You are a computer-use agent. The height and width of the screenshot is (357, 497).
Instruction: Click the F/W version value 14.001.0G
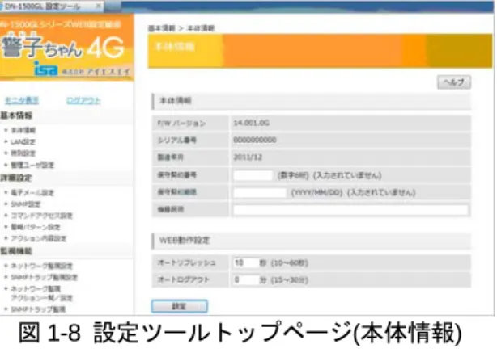252,123
